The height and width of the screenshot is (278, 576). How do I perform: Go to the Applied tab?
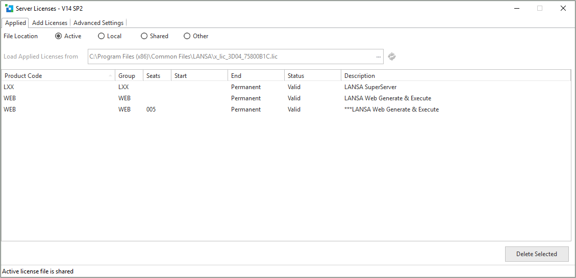[x=15, y=23]
